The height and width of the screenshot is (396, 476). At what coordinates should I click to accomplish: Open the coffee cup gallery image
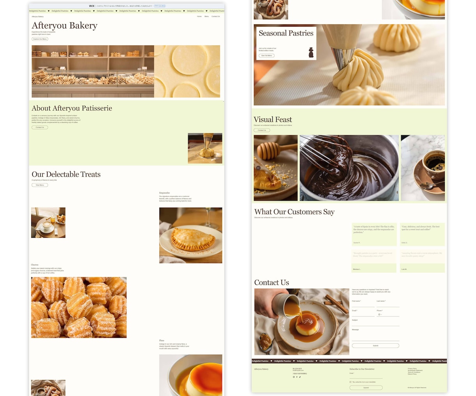(x=423, y=168)
